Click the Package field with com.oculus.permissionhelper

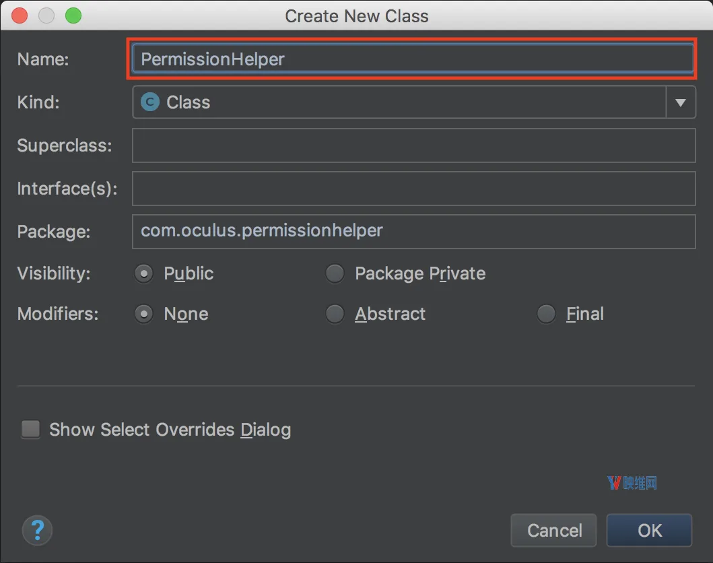(x=414, y=232)
